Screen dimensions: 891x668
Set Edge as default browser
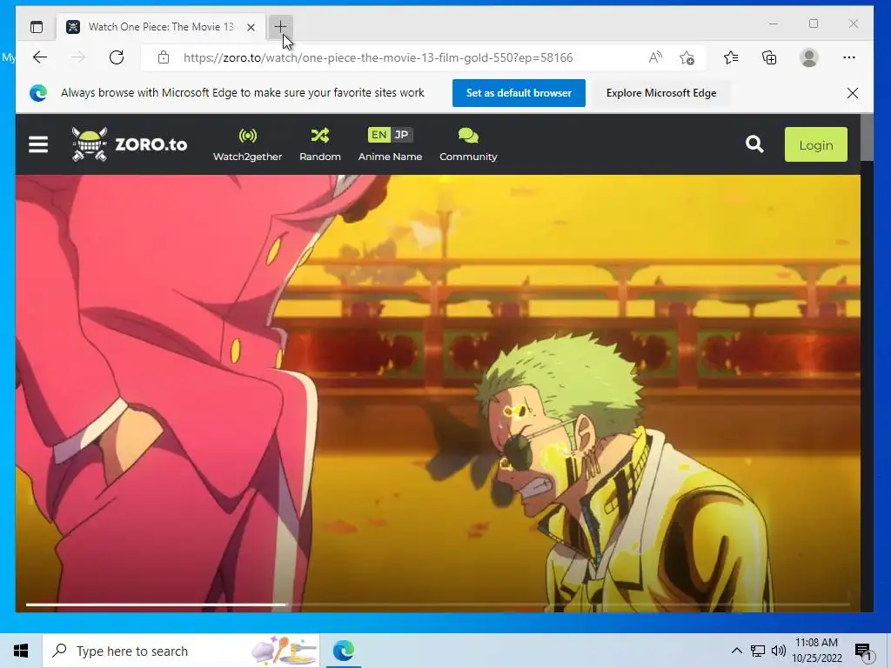519,93
